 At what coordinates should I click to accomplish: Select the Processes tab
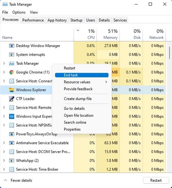[x=10, y=20]
